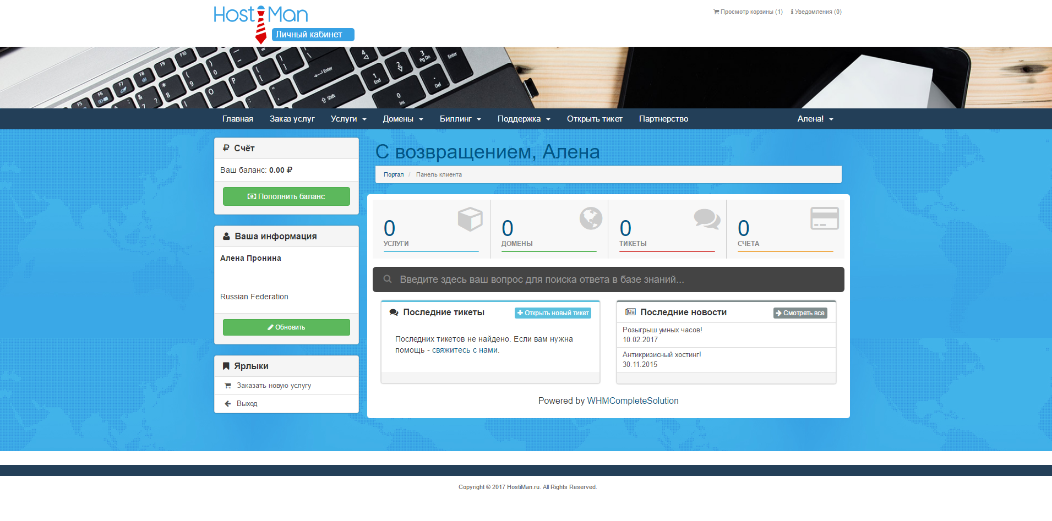
Task: Click the newspaper icon beside Последние новости
Action: [630, 312]
